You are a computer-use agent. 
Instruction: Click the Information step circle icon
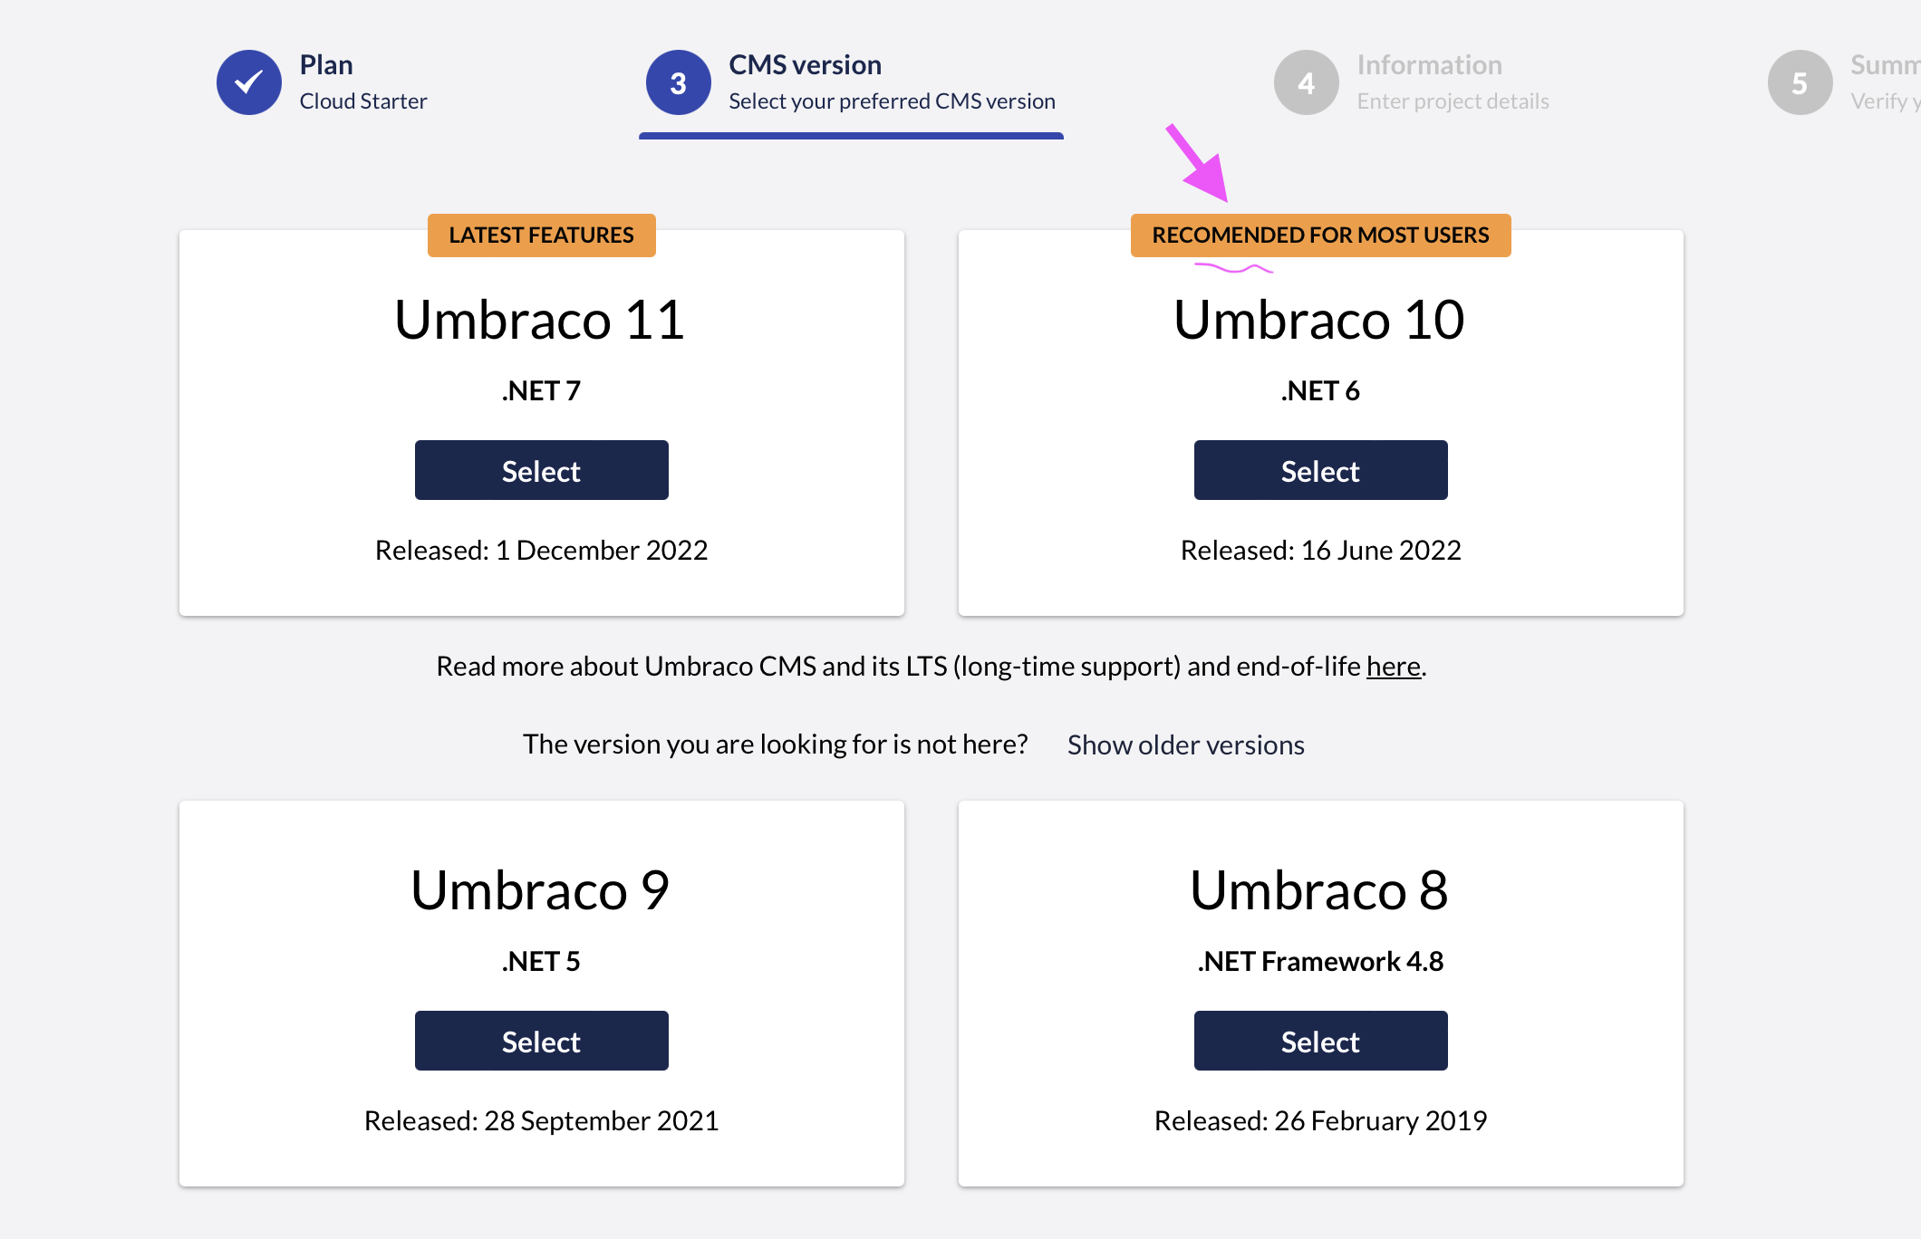pyautogui.click(x=1306, y=82)
